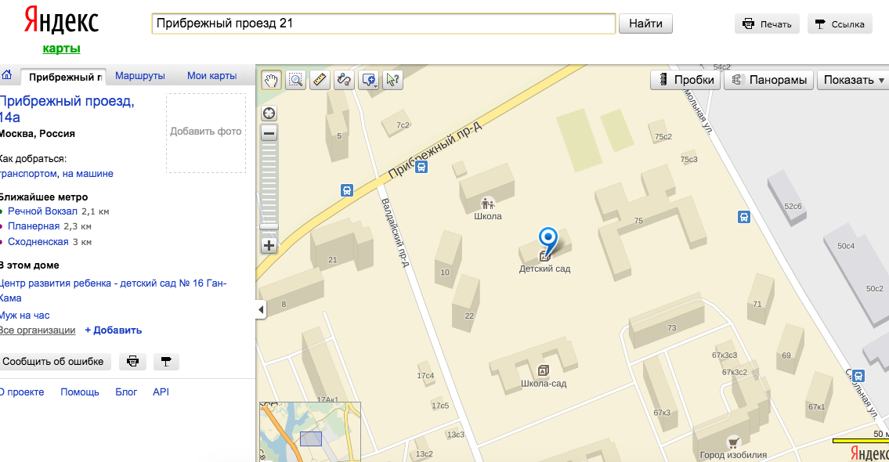Click the locate-me compass button
The width and height of the screenshot is (889, 462).
(x=269, y=114)
